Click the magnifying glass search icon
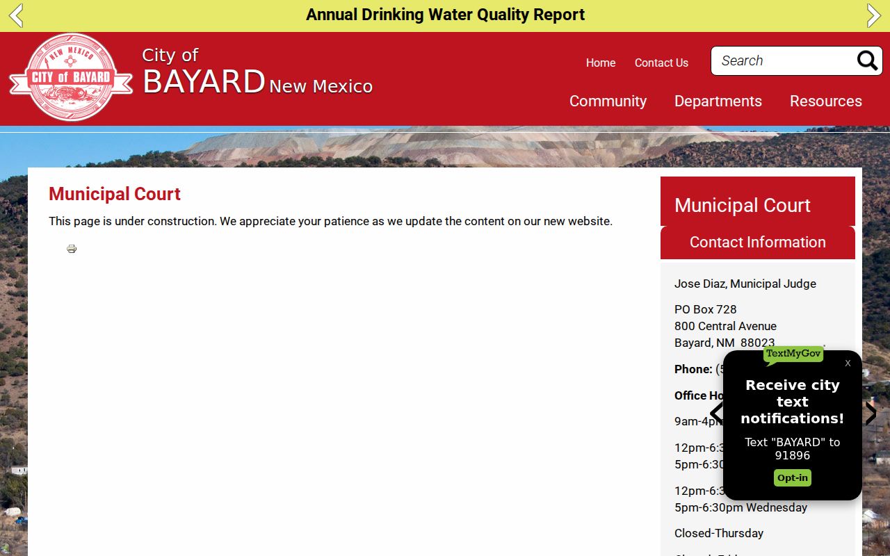Viewport: 890px width, 556px height. click(868, 60)
